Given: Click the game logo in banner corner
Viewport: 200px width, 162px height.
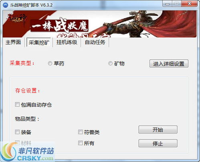Looking at the screenshot, I should pos(17,18).
